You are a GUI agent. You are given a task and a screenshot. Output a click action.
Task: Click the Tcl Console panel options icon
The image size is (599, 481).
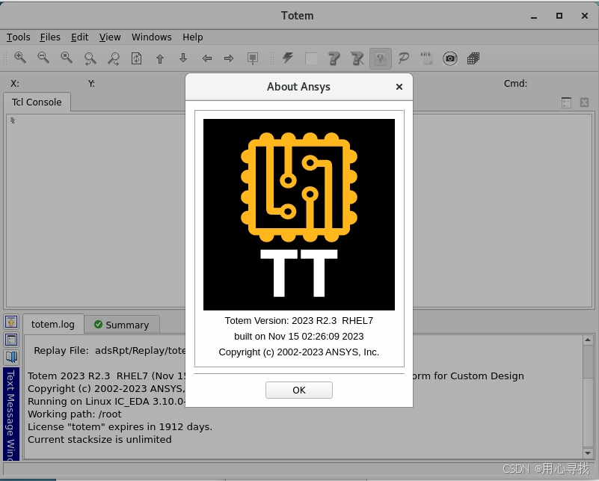[x=567, y=102]
